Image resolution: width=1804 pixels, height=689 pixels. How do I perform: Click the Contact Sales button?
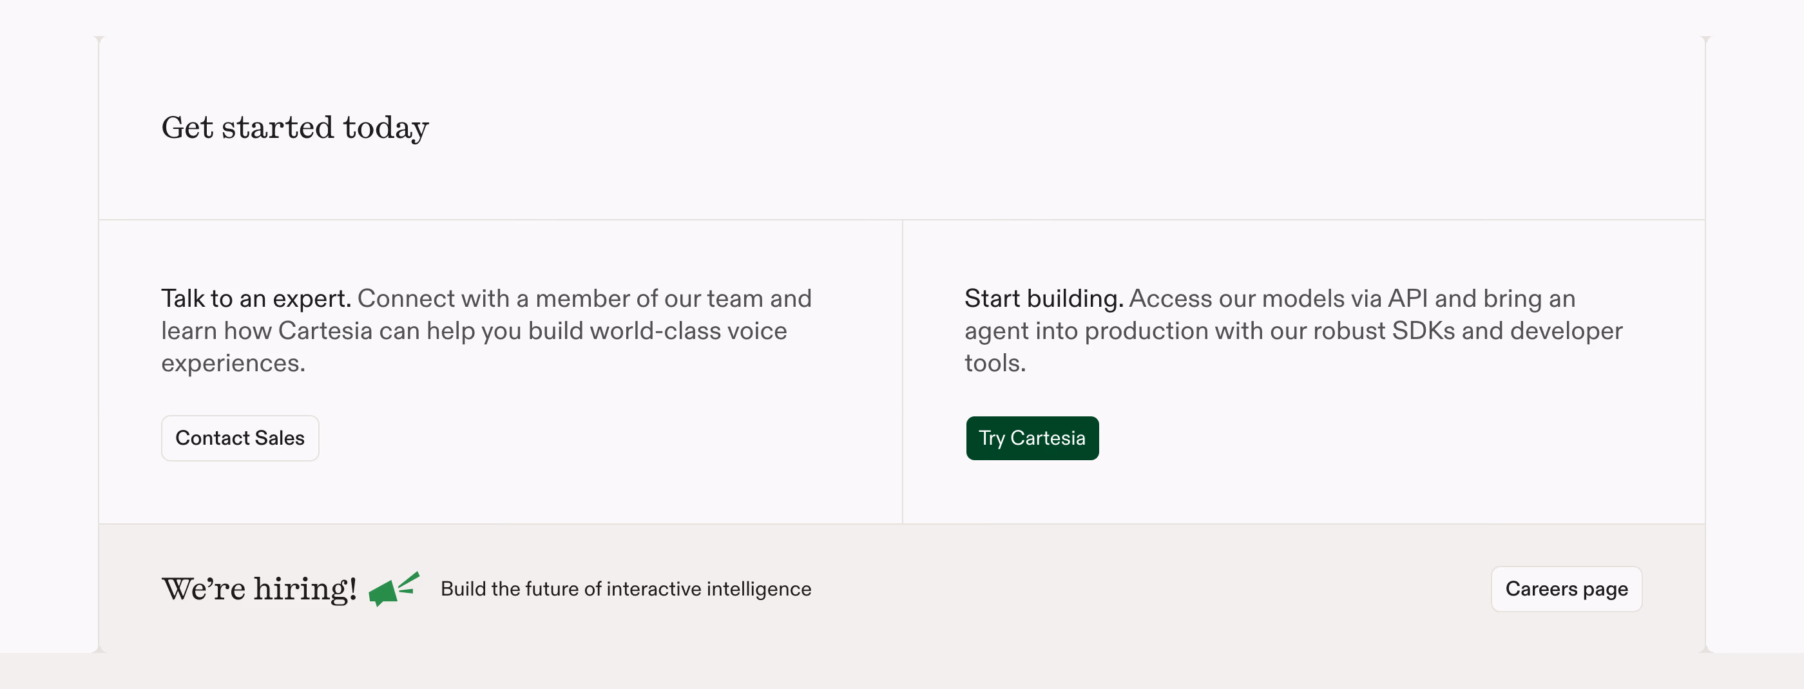point(240,438)
